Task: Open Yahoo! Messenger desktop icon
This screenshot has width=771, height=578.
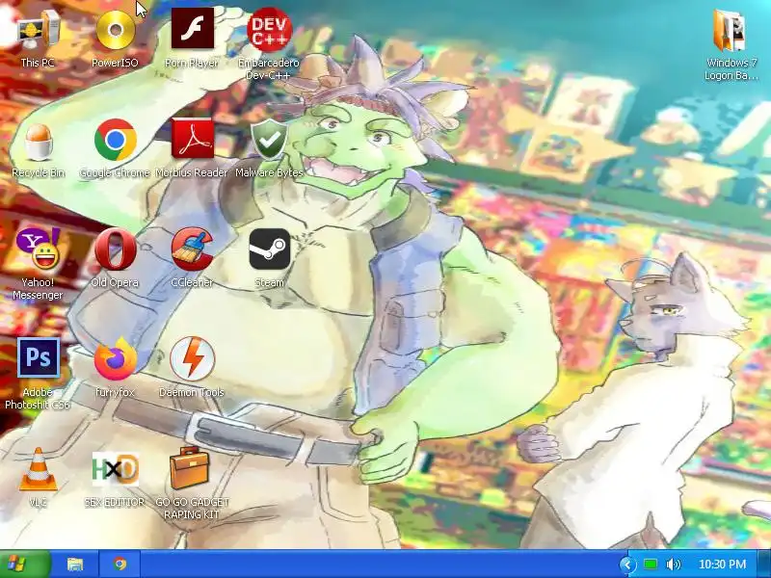Action: coord(39,249)
